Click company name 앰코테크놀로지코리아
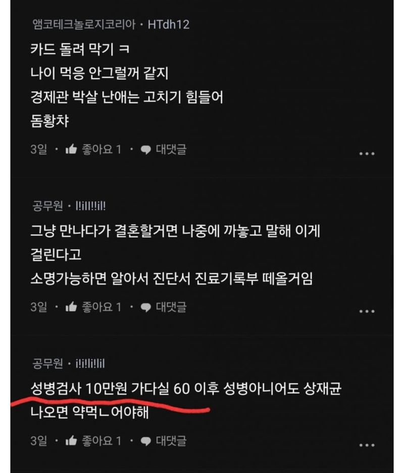The height and width of the screenshot is (473, 404). coord(84,24)
